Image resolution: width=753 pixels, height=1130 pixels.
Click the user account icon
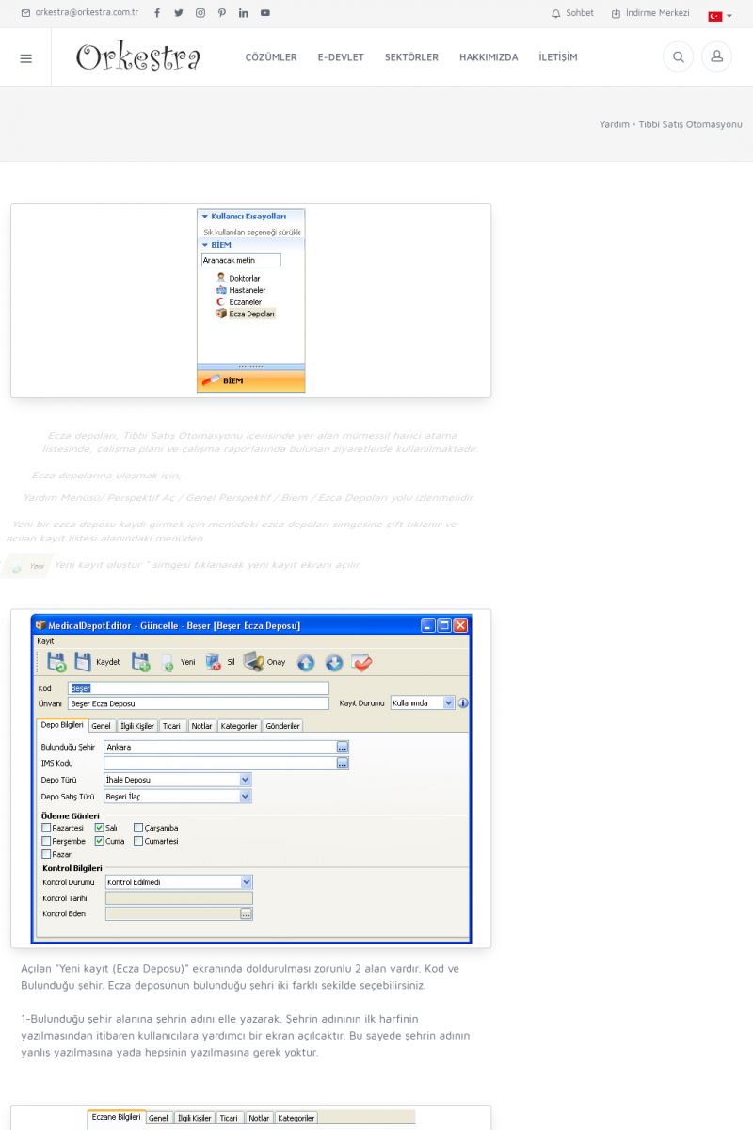coord(716,57)
